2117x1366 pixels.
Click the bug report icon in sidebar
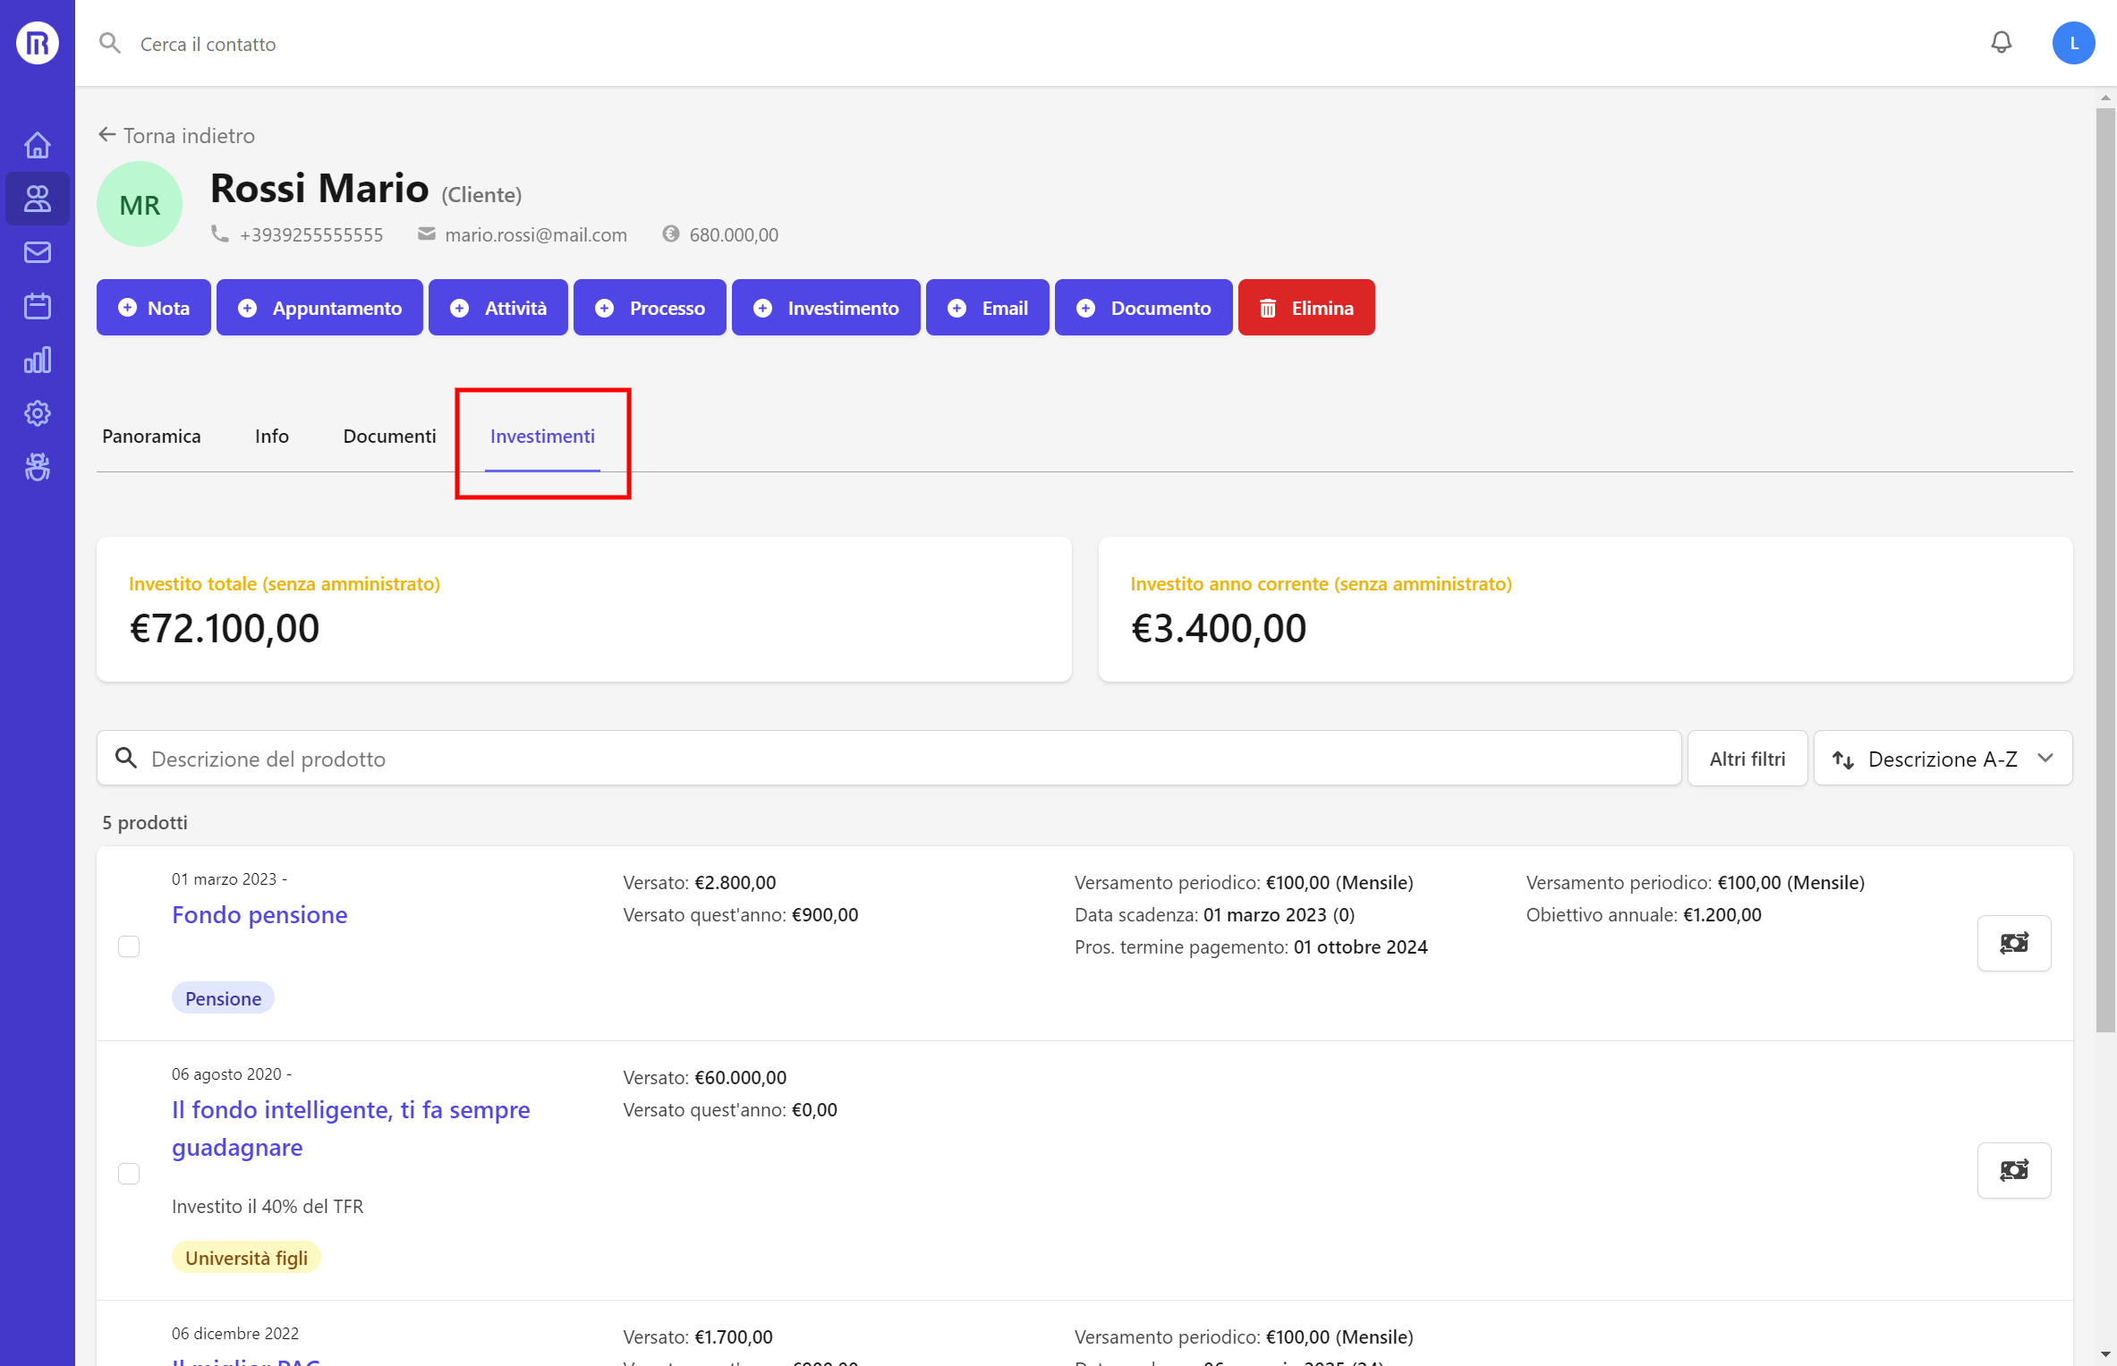[x=37, y=467]
